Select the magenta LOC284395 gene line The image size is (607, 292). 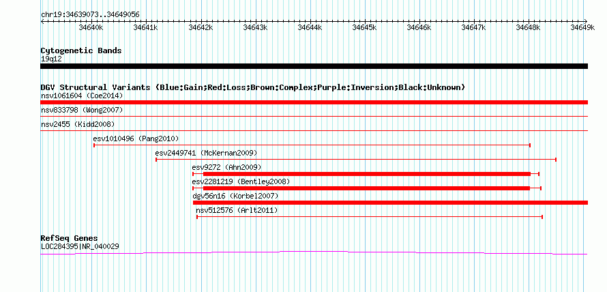point(314,252)
